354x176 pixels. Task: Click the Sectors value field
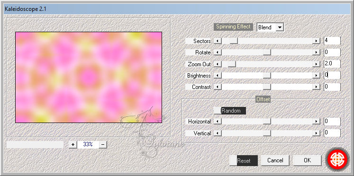click(x=332, y=41)
